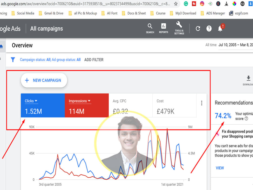Click VIEW in the Recommendations card
Screen dimensions: 253x190
[220, 168]
